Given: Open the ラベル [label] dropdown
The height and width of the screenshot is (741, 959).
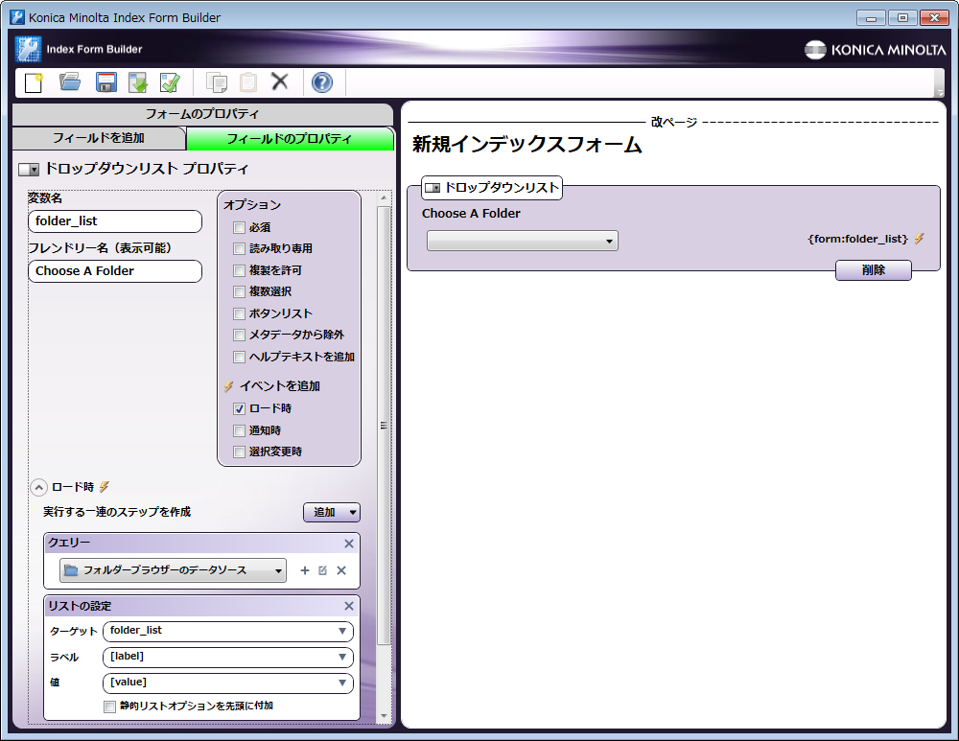Looking at the screenshot, I should 228,658.
